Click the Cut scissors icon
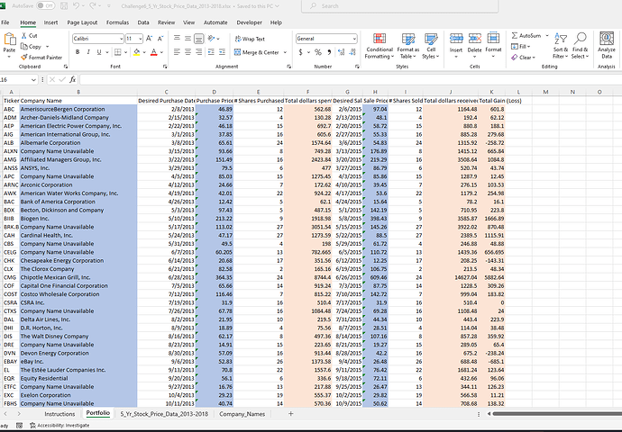Screen dimensions: 622x432 (x=24, y=36)
